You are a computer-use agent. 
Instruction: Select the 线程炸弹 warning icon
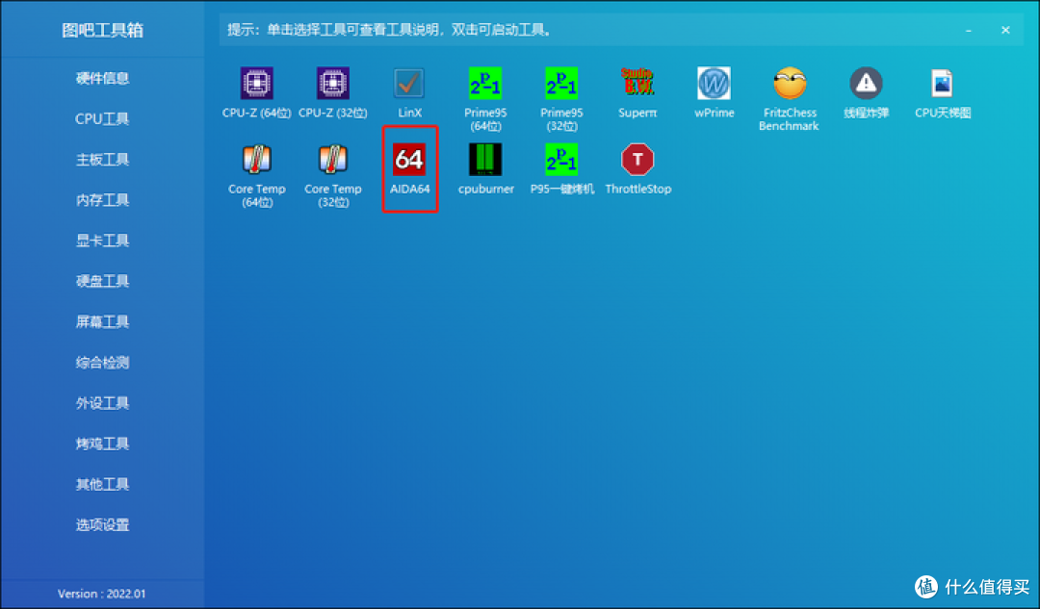pyautogui.click(x=867, y=84)
